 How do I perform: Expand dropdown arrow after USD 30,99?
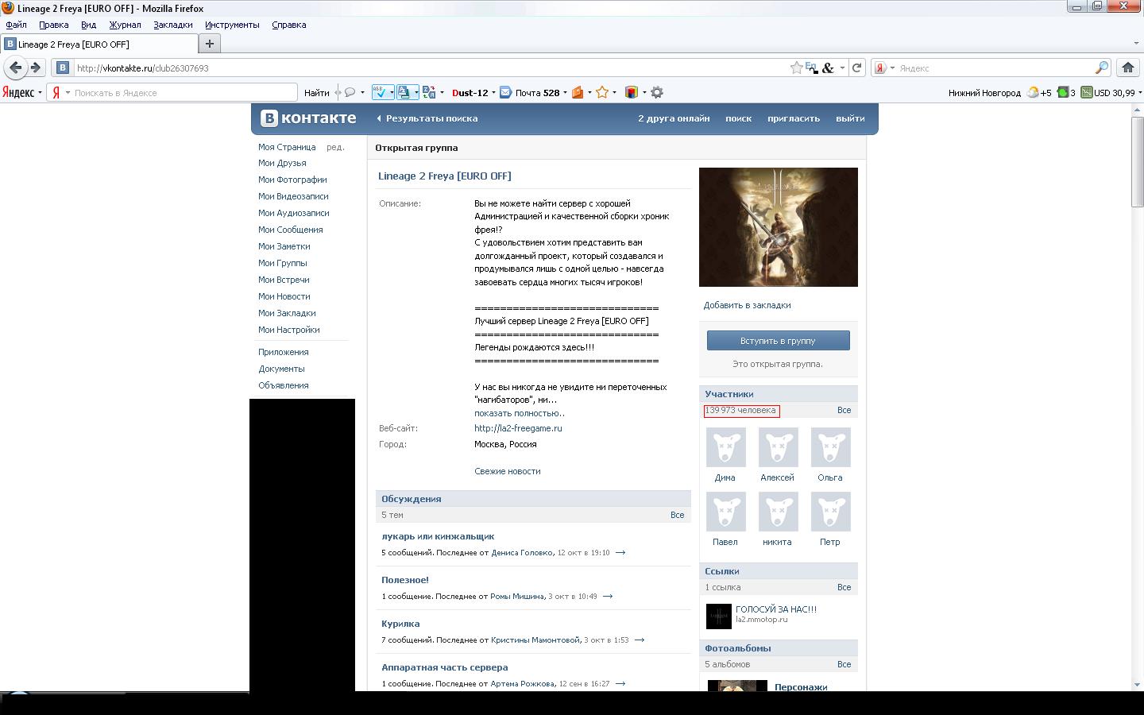[1139, 92]
